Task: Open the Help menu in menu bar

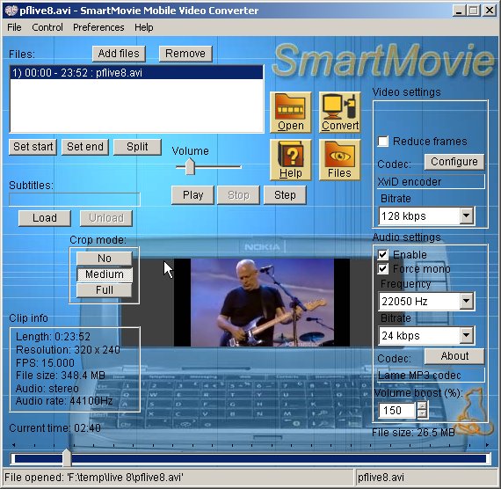Action: (x=144, y=27)
